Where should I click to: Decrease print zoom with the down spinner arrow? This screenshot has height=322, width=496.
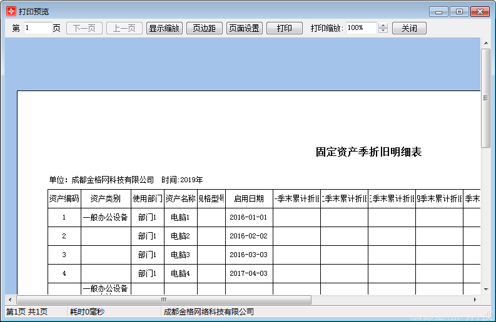pyautogui.click(x=383, y=31)
